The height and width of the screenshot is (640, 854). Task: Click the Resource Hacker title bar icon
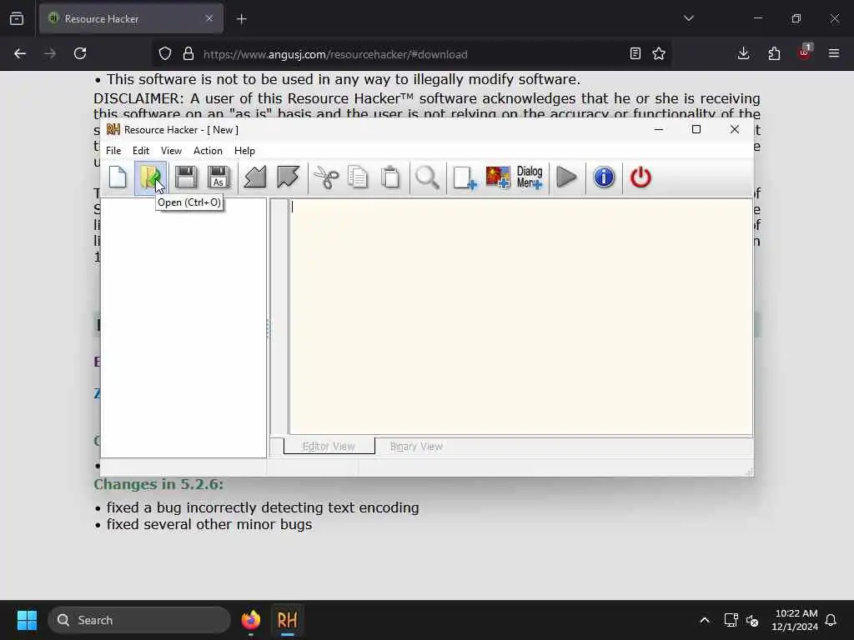coord(113,129)
